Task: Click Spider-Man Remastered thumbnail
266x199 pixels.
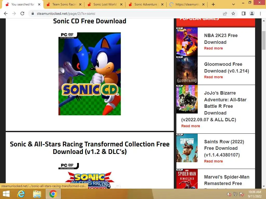Action: pyautogui.click(x=187, y=179)
